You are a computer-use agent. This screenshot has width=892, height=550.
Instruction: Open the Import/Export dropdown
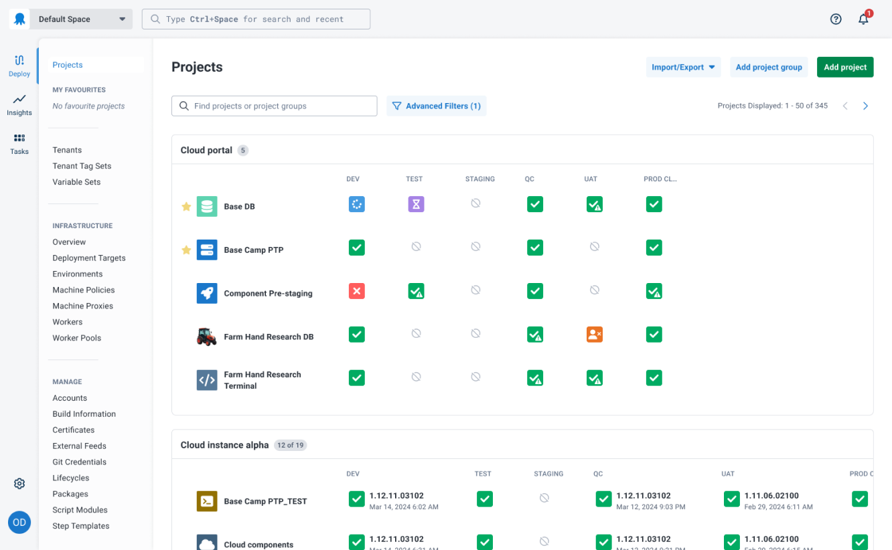pos(683,67)
